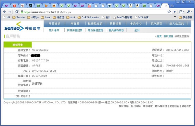The width and height of the screenshot is (195, 126).
Task: Open the house bookmark folder
Action: click(x=45, y=17)
